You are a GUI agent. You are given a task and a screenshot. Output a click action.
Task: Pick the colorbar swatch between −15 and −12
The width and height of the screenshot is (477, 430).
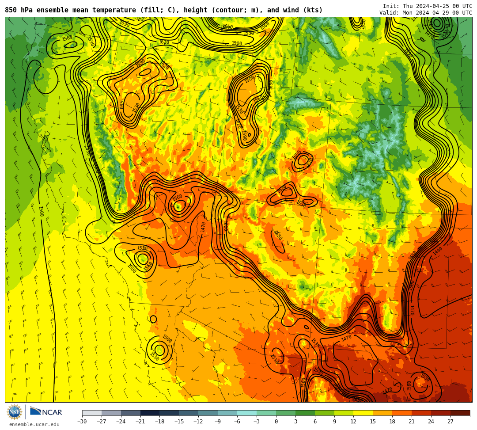click(189, 413)
